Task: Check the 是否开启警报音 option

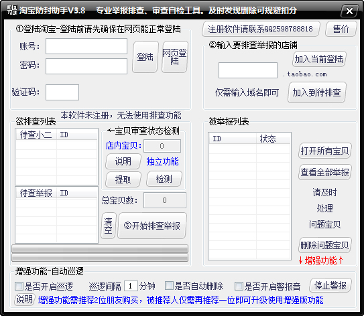Action: (239, 287)
